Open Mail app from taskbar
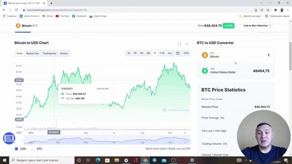The image size is (292, 164). click(164, 160)
